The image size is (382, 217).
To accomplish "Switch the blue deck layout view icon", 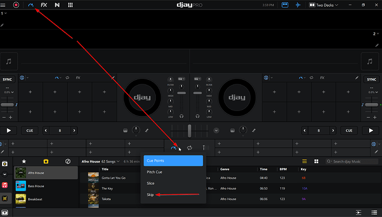I will pos(285,5).
